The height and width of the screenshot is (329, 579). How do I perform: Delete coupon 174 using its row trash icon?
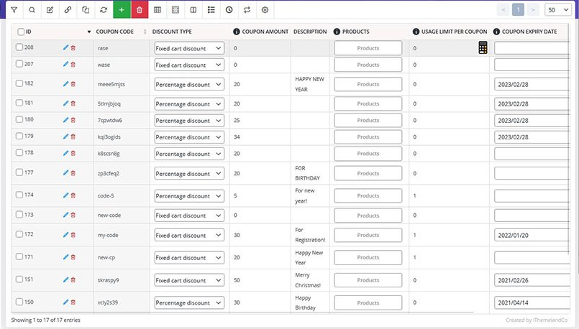tap(73, 195)
